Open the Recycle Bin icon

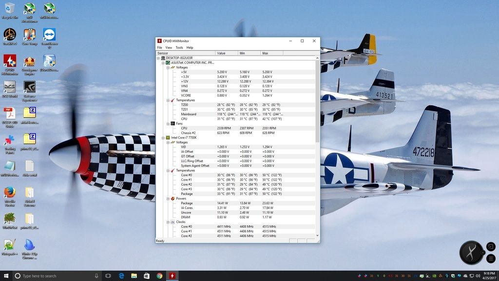pyautogui.click(x=9, y=9)
